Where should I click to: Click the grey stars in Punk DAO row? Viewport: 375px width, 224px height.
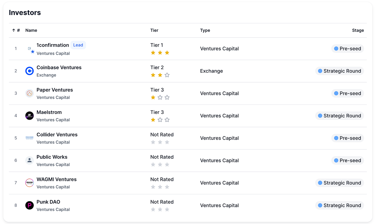(x=160, y=209)
